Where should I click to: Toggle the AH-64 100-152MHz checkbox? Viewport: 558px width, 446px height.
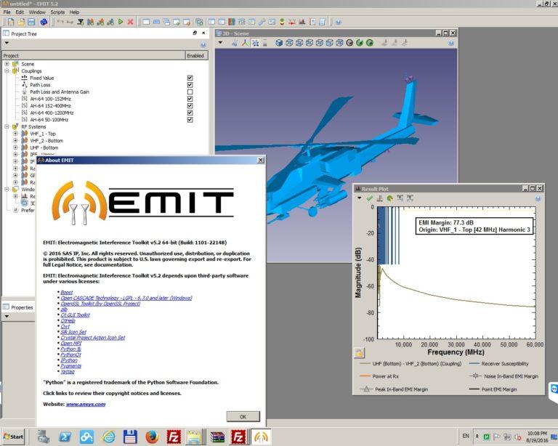tap(190, 99)
